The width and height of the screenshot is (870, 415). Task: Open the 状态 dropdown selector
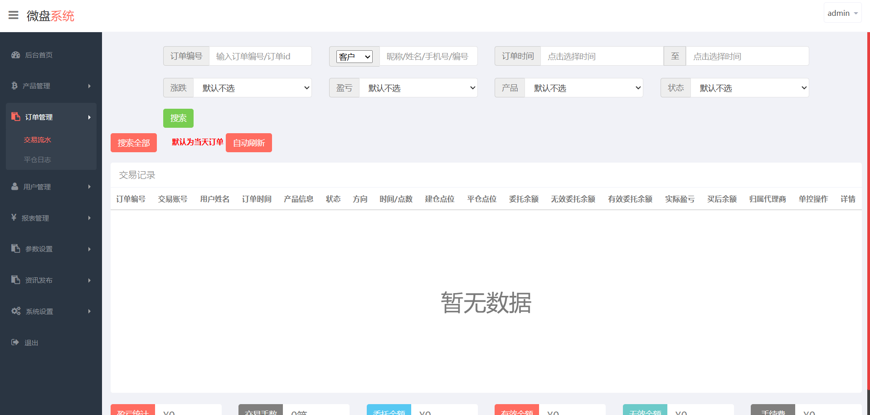749,88
